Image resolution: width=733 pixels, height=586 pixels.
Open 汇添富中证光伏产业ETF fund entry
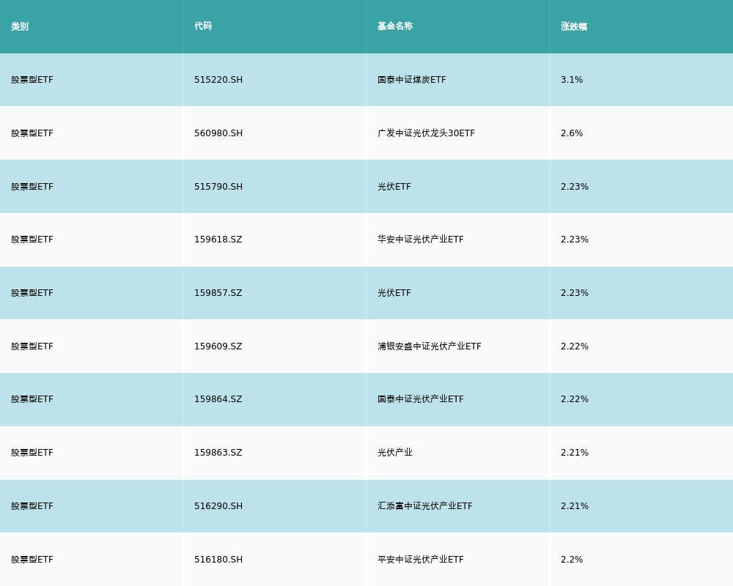[x=424, y=506]
